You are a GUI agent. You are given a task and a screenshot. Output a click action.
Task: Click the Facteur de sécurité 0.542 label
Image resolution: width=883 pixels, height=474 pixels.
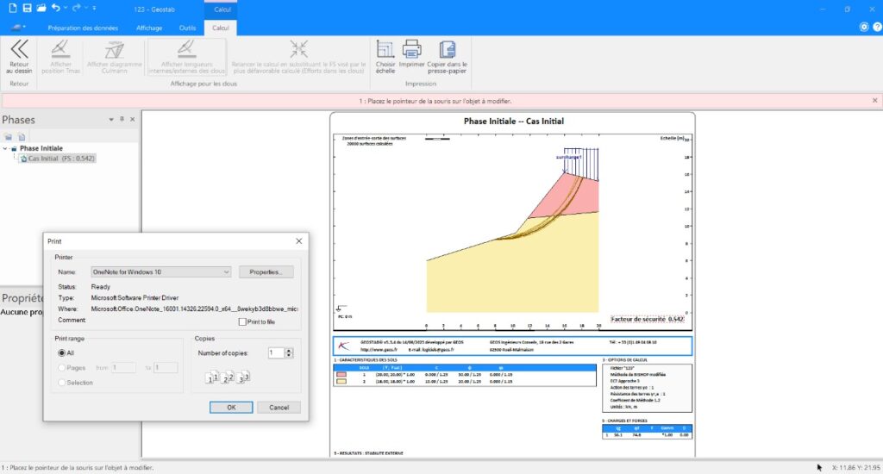[648, 319]
